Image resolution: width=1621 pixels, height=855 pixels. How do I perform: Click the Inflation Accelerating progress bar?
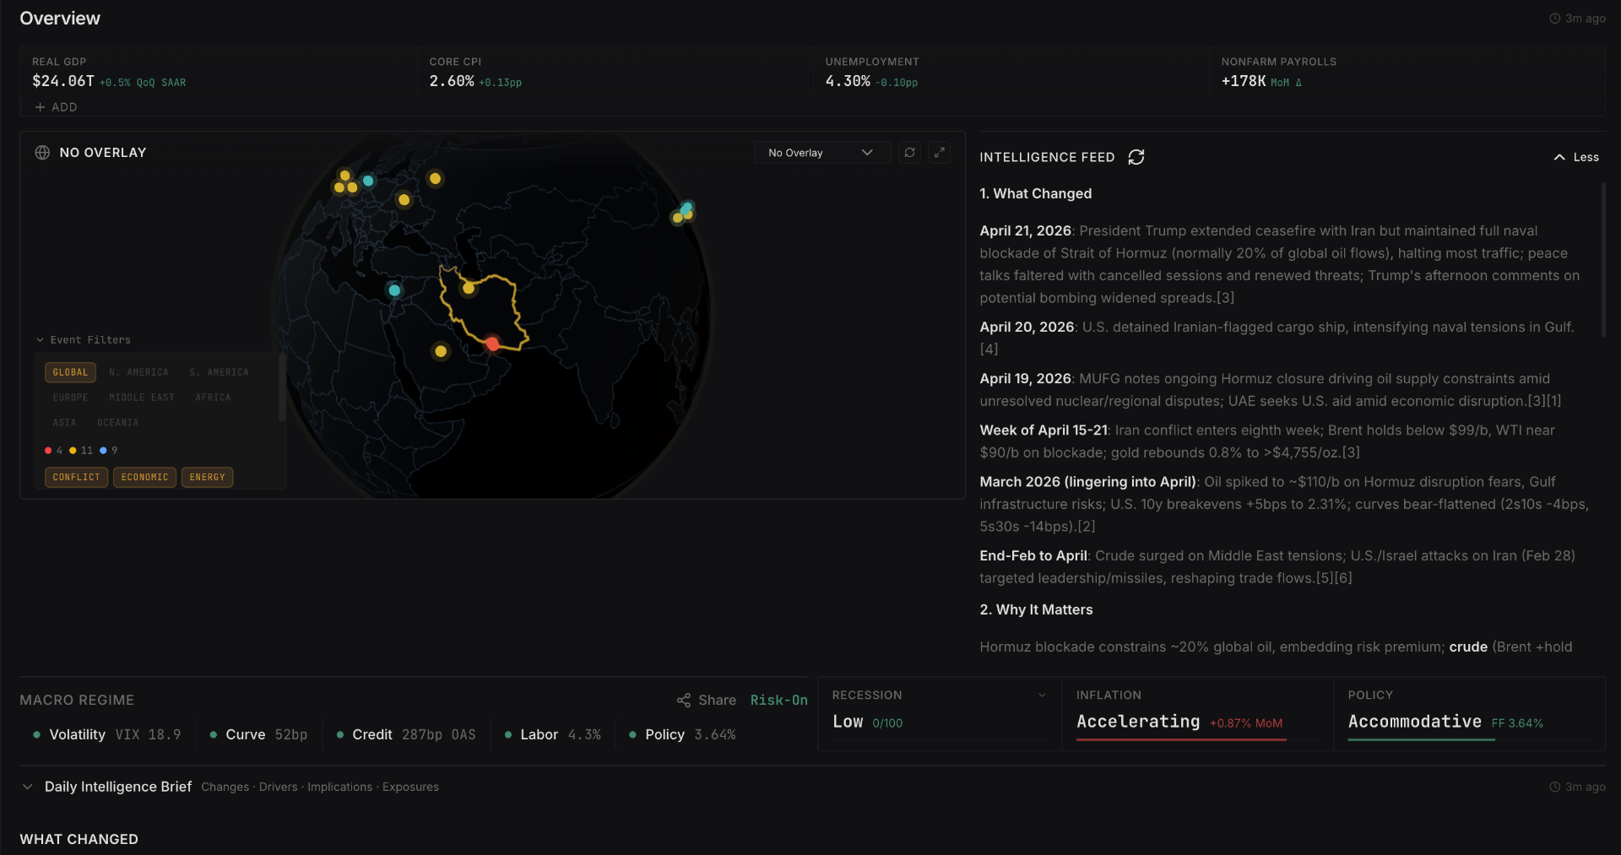pos(1196,740)
